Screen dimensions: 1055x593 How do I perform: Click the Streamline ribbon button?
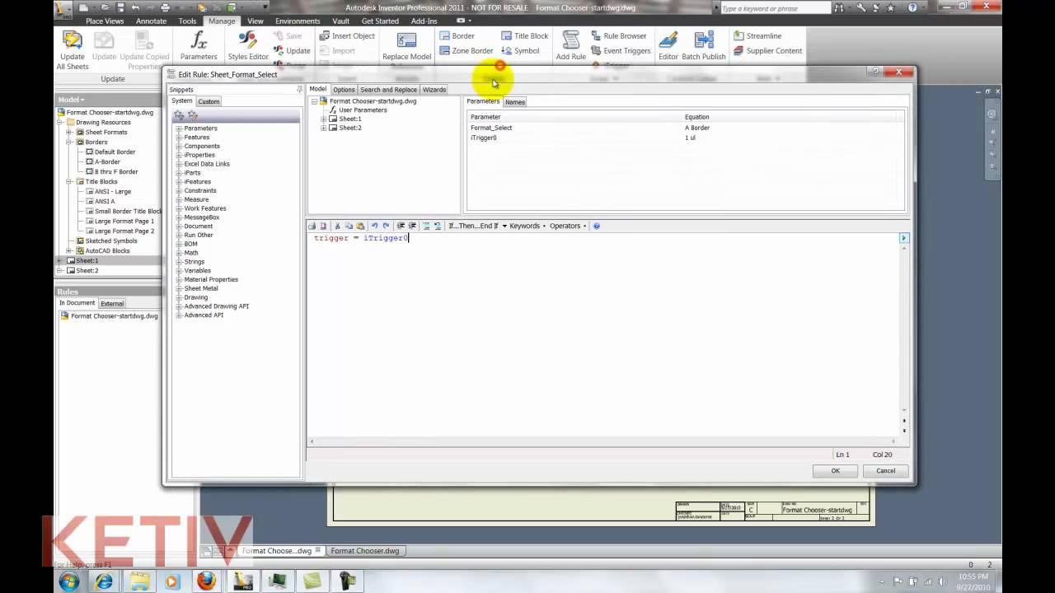pos(757,36)
